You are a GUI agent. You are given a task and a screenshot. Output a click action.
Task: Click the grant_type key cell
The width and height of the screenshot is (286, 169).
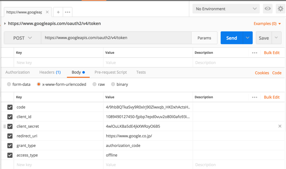59,146
